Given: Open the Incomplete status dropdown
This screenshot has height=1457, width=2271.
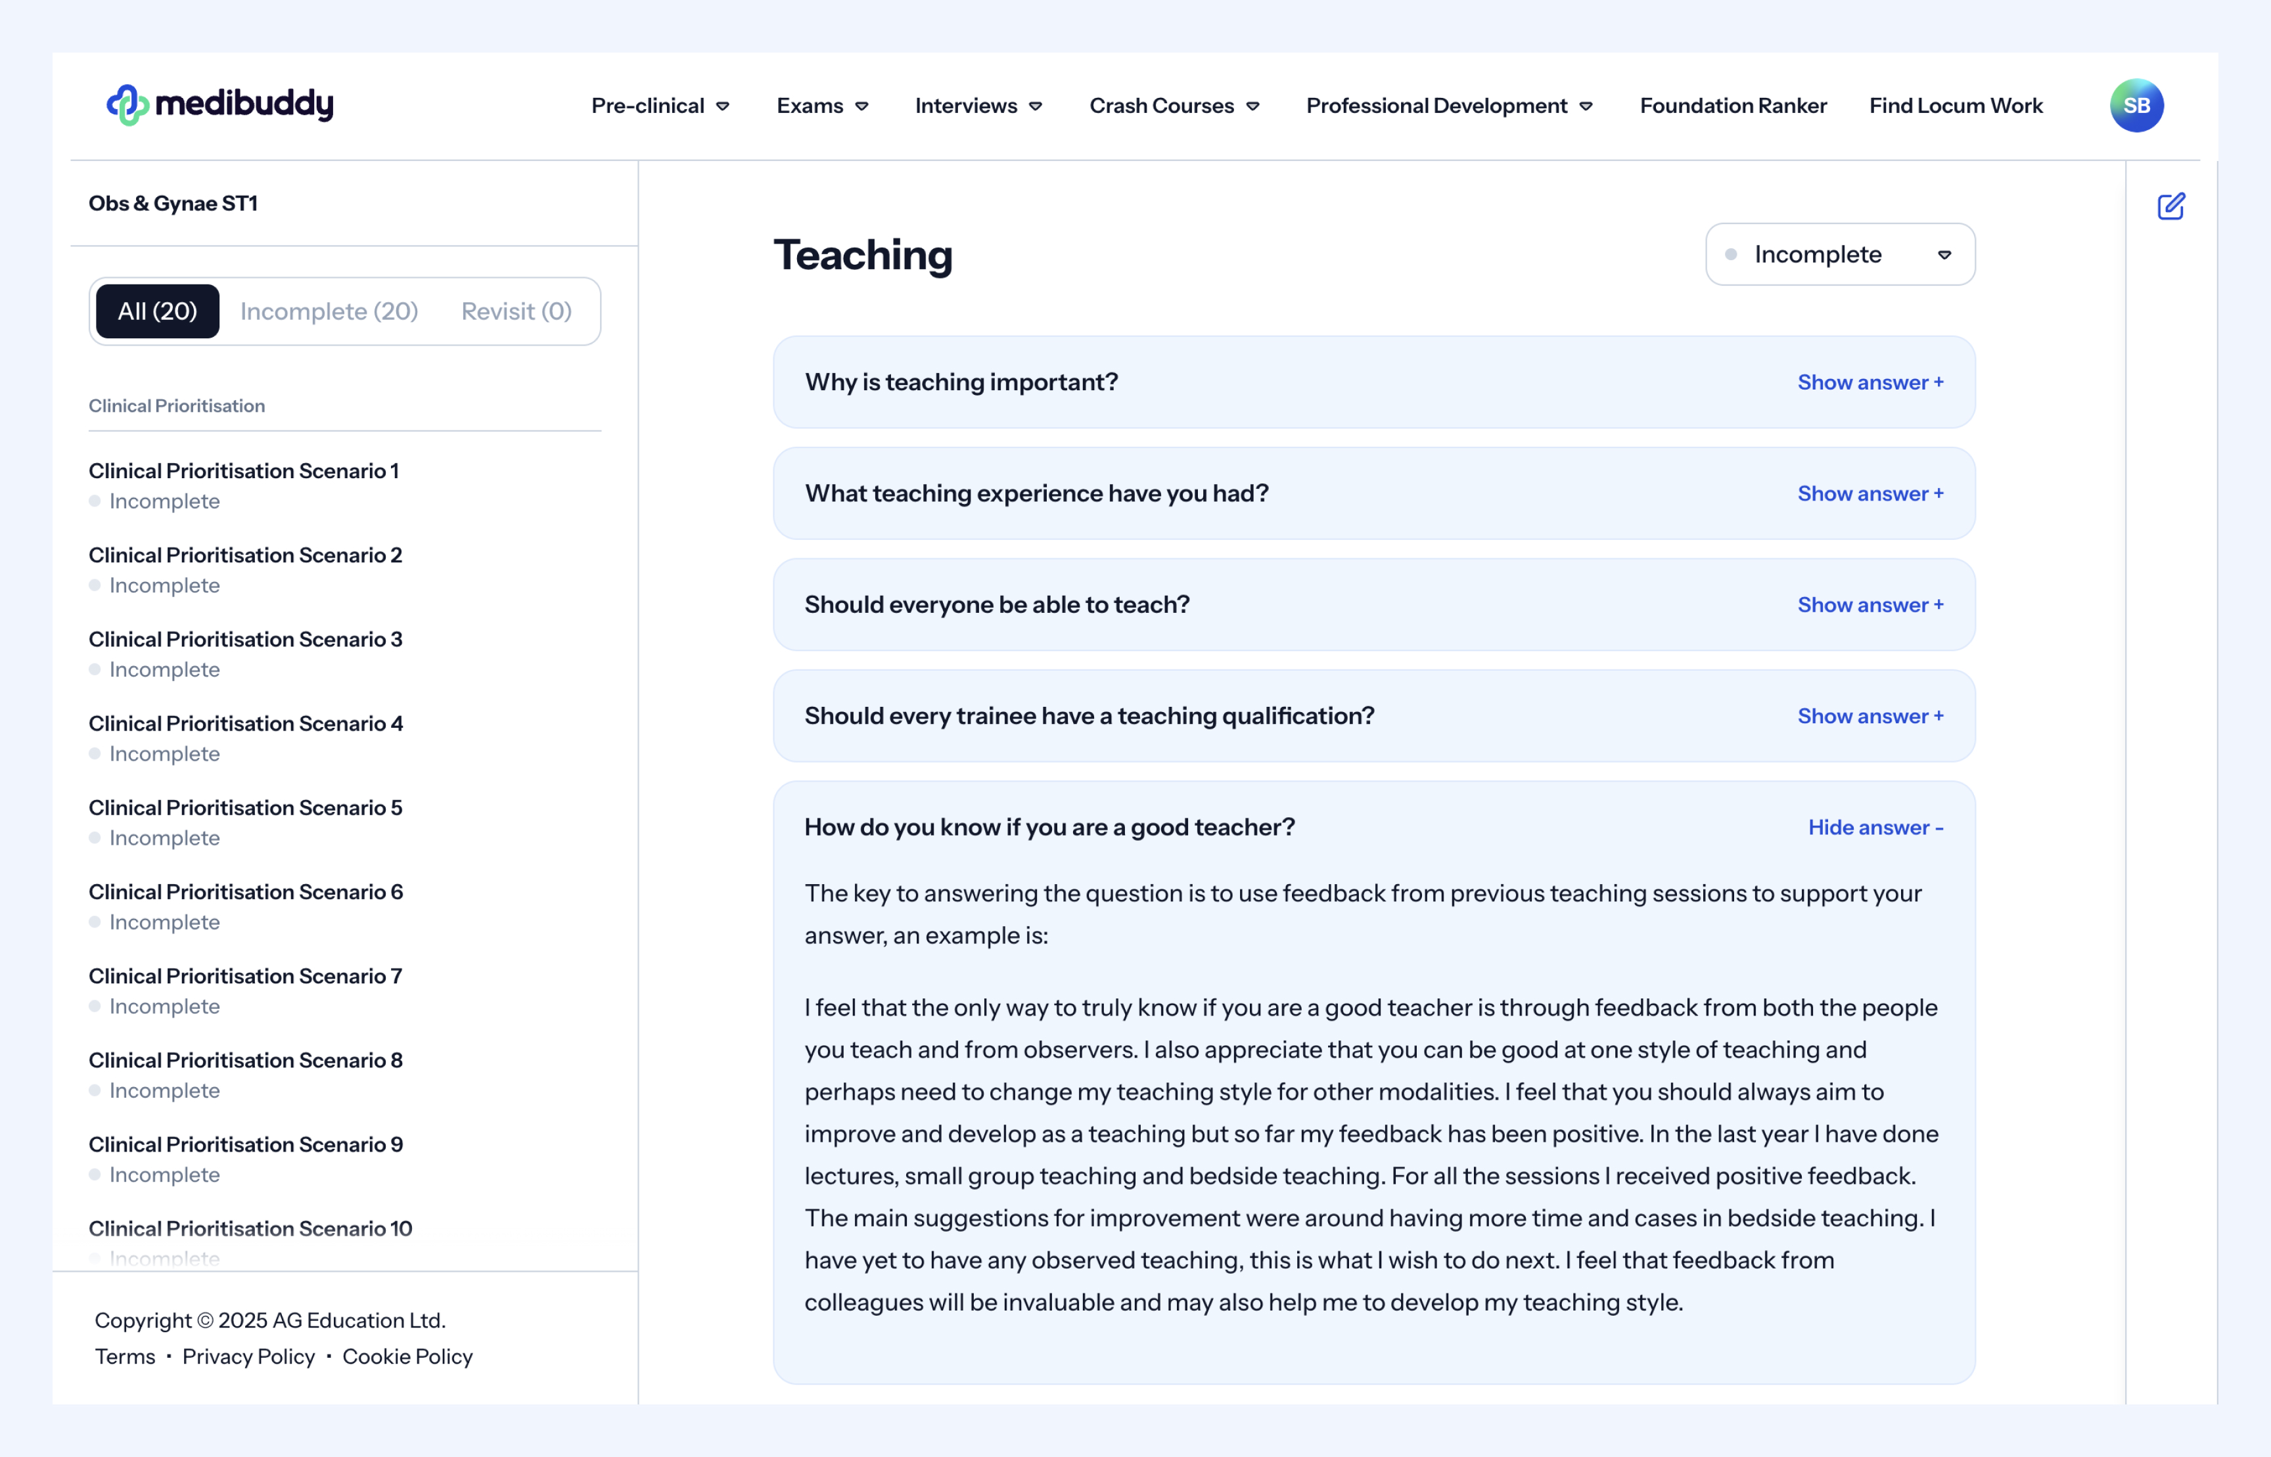Looking at the screenshot, I should point(1839,254).
